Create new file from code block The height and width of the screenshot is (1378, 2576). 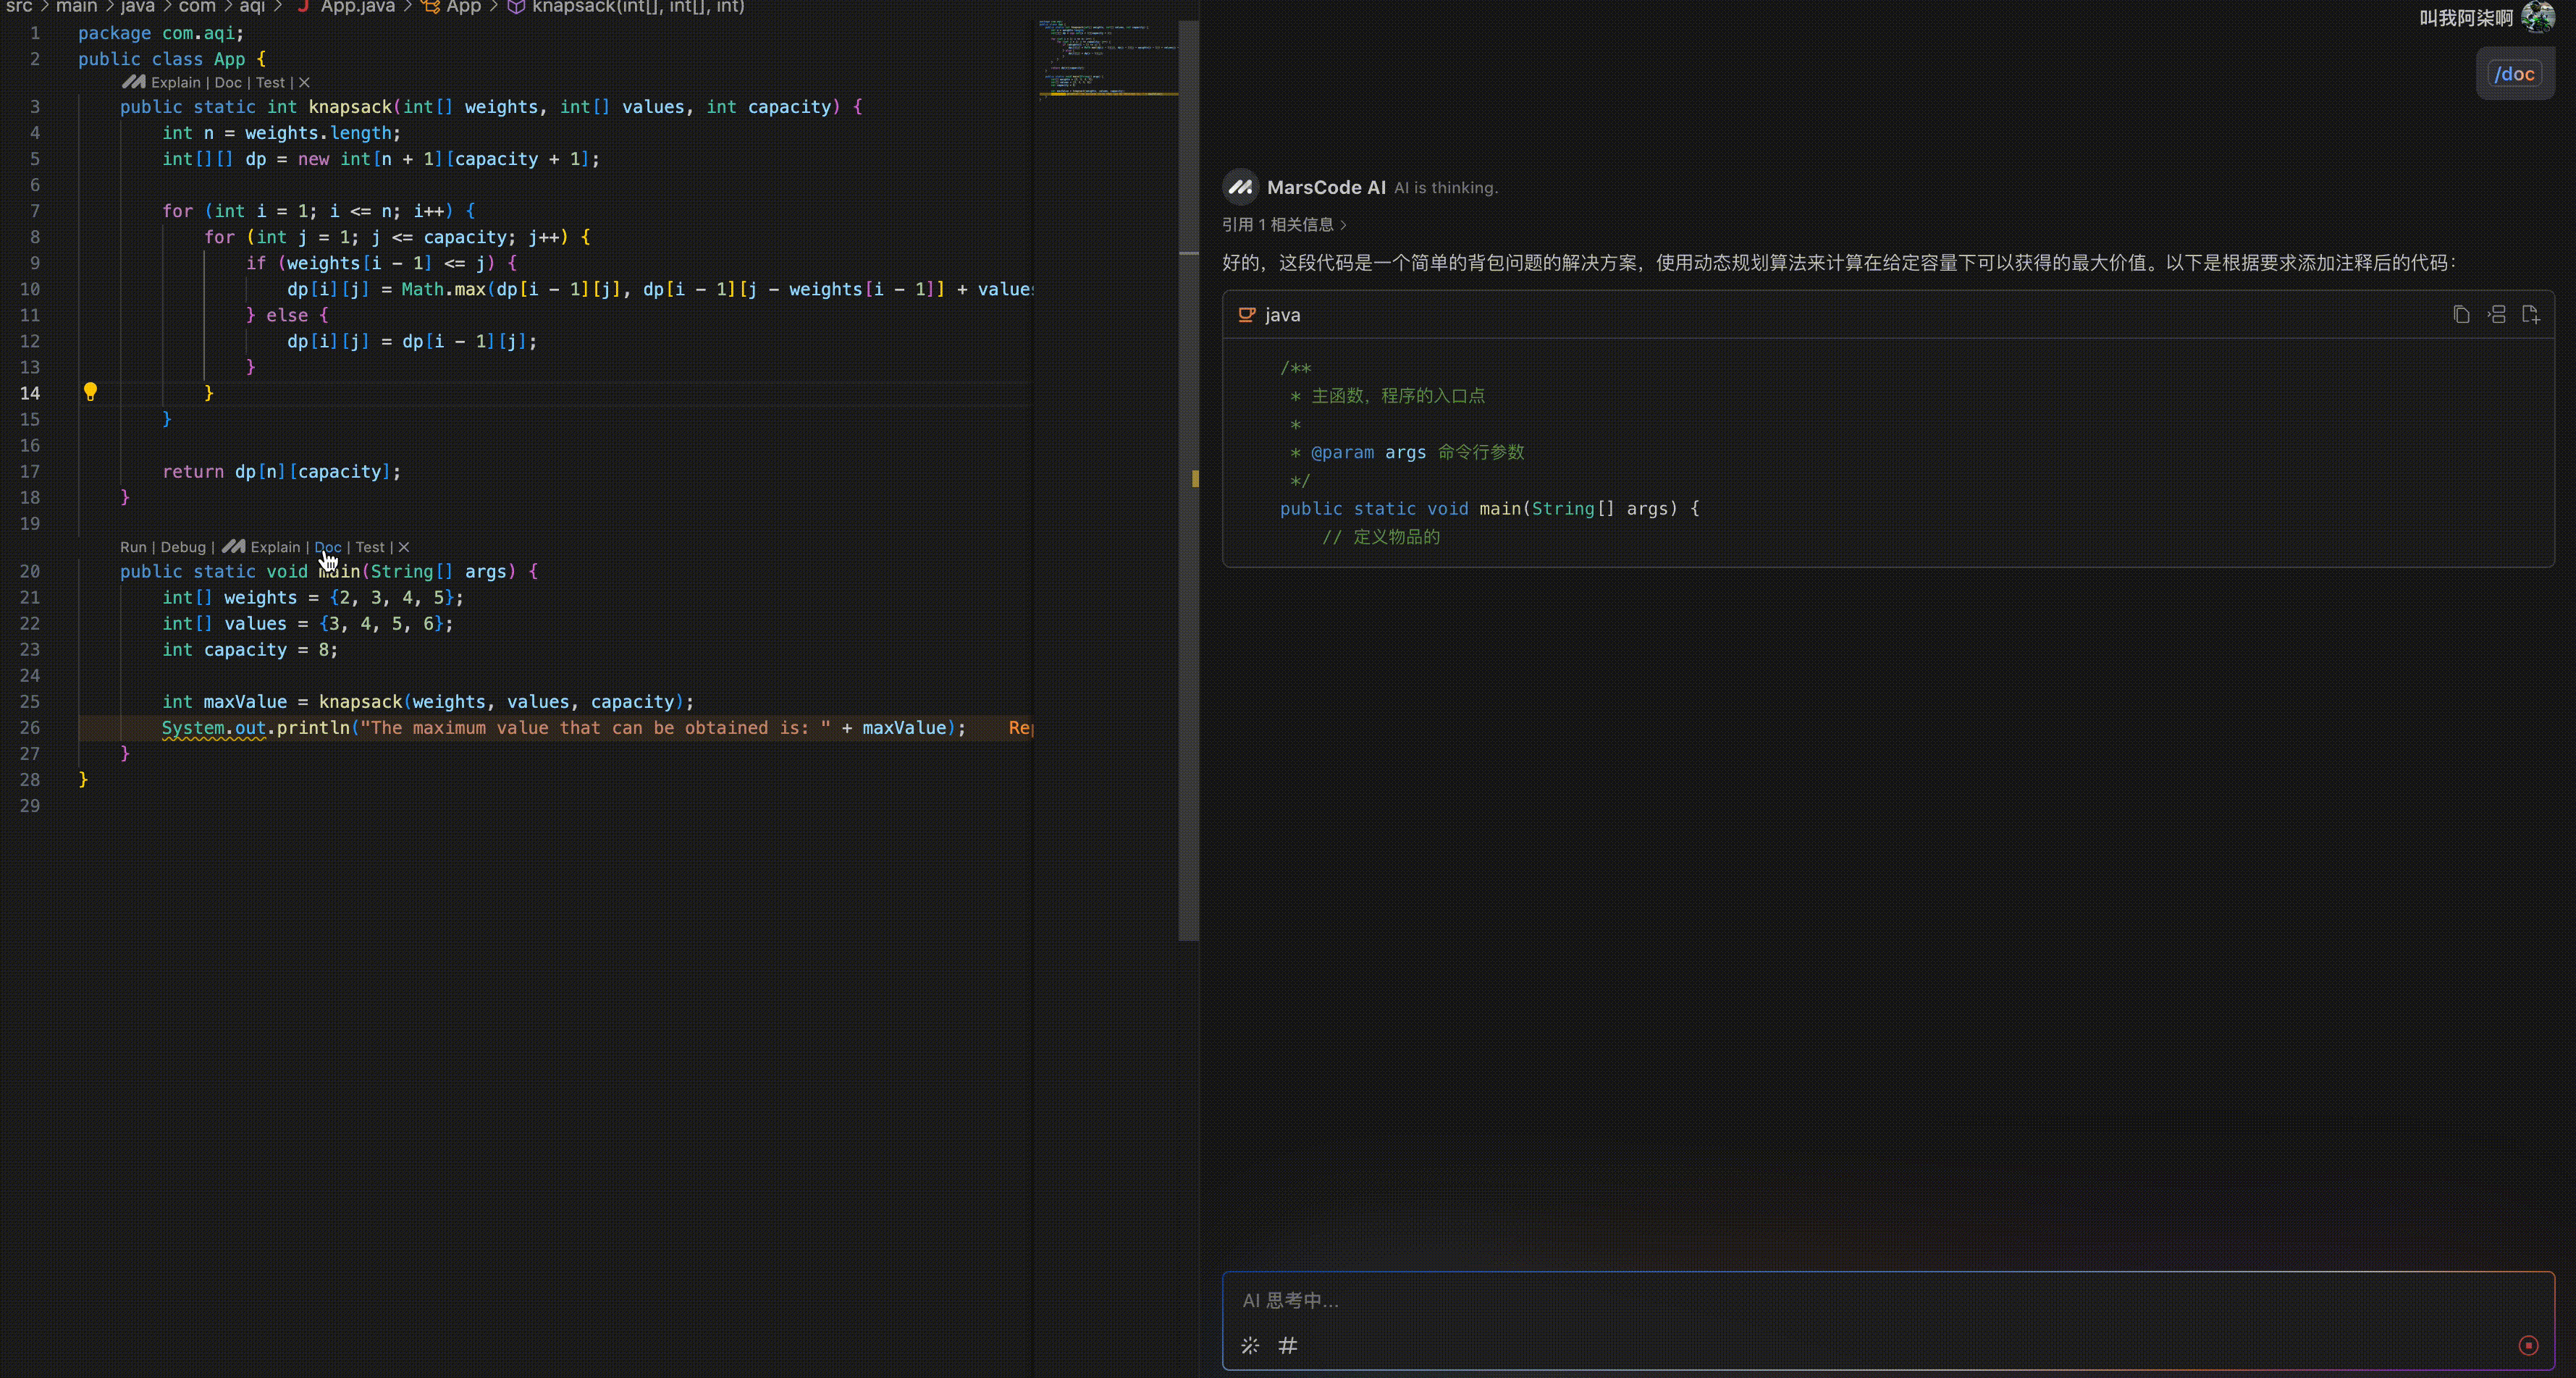coord(2531,315)
